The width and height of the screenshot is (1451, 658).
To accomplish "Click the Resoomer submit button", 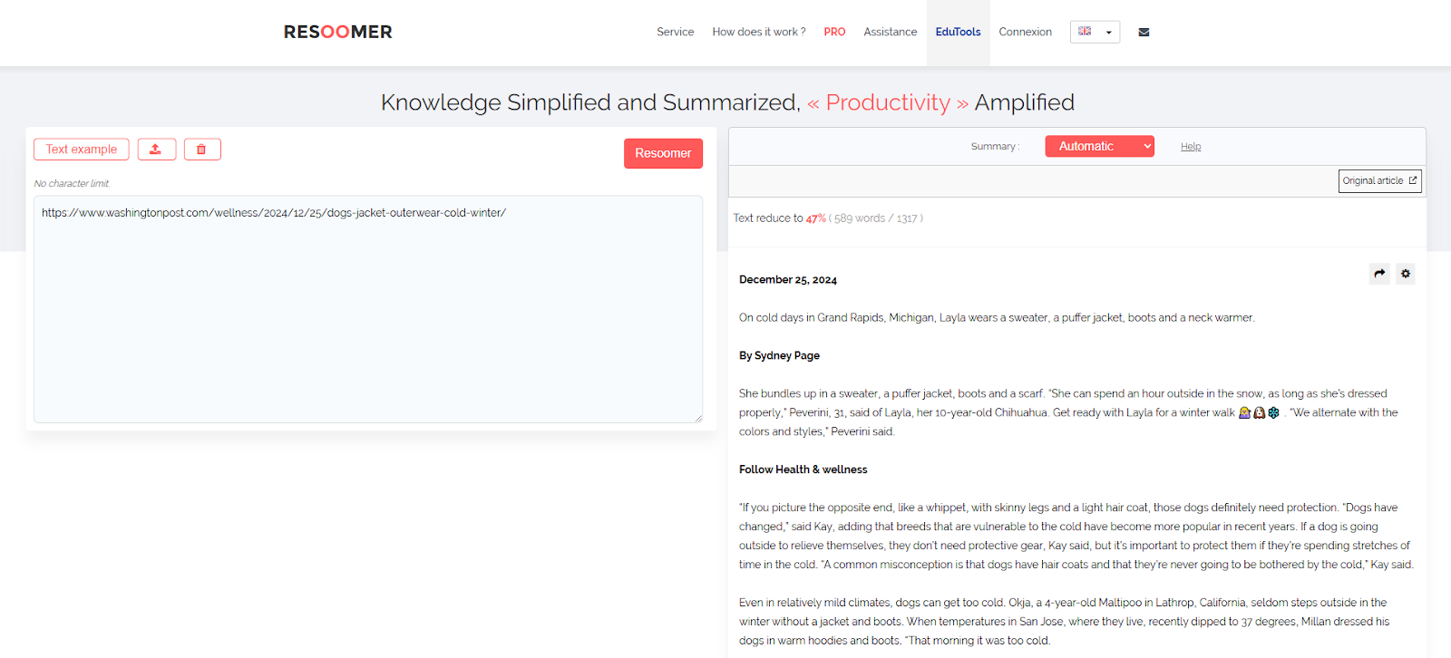I will click(663, 153).
